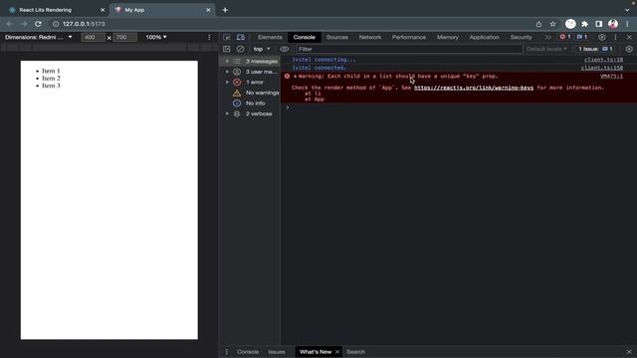Click the console Filter input field
The image size is (637, 358).
409,49
